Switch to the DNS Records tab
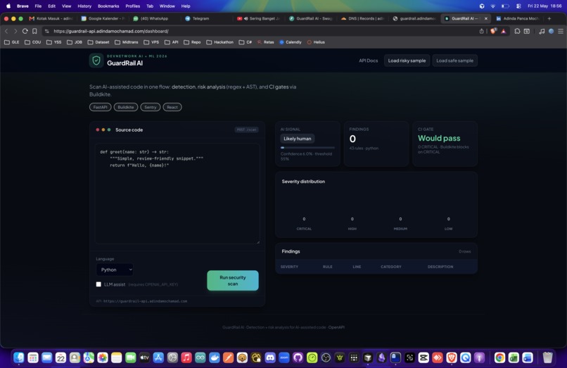The width and height of the screenshot is (567, 368). [362, 18]
